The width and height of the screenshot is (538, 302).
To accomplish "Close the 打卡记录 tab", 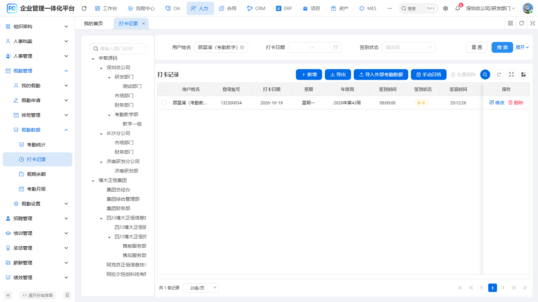I will click(x=144, y=23).
